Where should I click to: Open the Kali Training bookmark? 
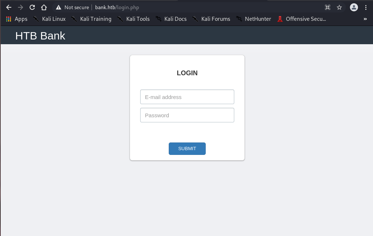92,19
